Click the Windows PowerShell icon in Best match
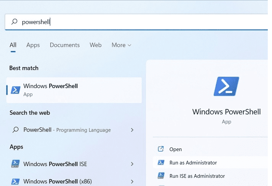The width and height of the screenshot is (272, 186). pyautogui.click(x=16, y=90)
